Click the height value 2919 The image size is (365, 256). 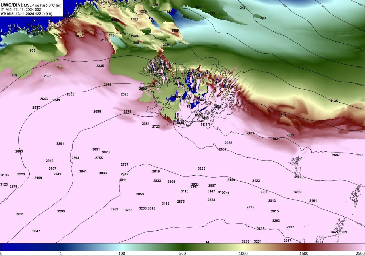pos(50,161)
